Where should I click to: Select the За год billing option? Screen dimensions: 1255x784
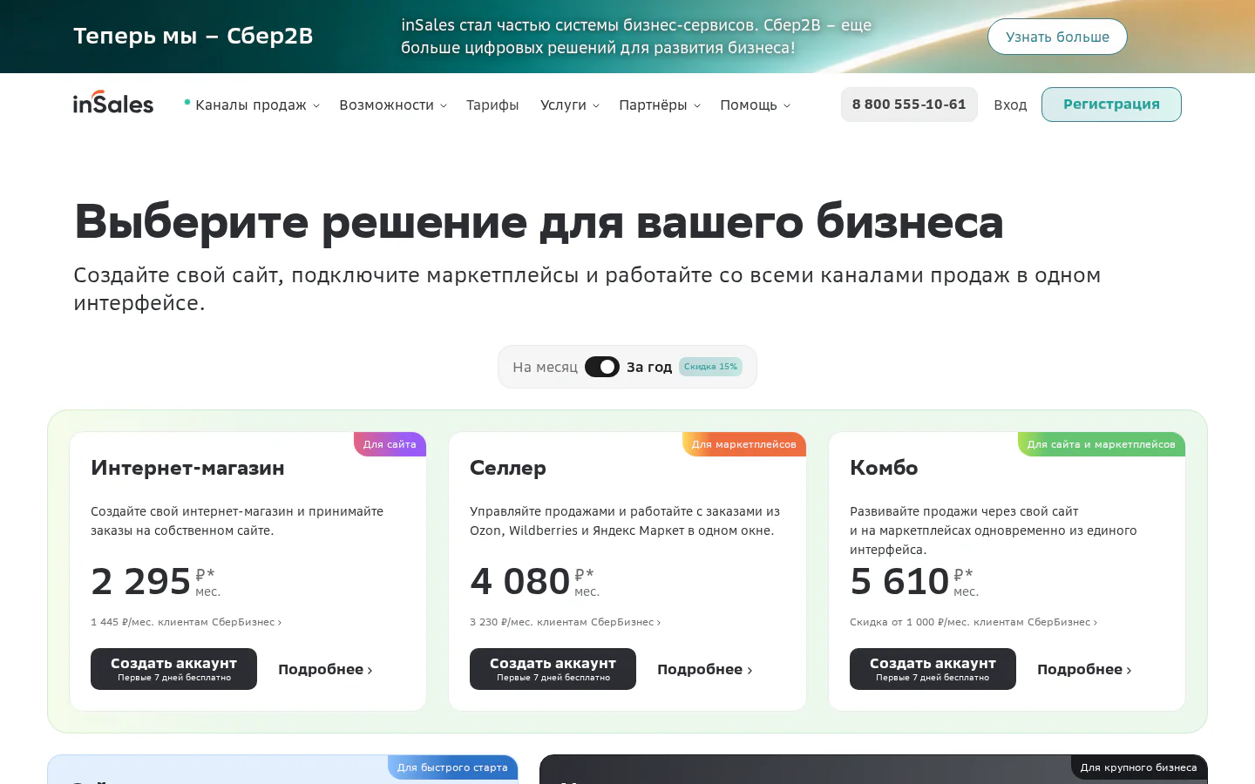(x=649, y=368)
